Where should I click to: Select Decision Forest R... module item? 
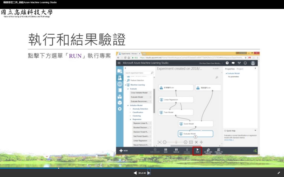pos(142,132)
